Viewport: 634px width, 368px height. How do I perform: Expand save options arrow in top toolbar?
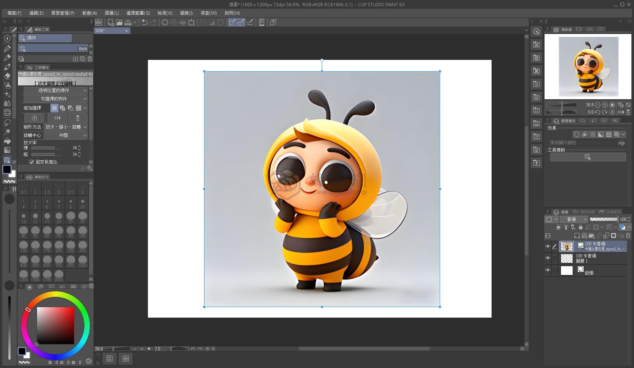[x=135, y=22]
